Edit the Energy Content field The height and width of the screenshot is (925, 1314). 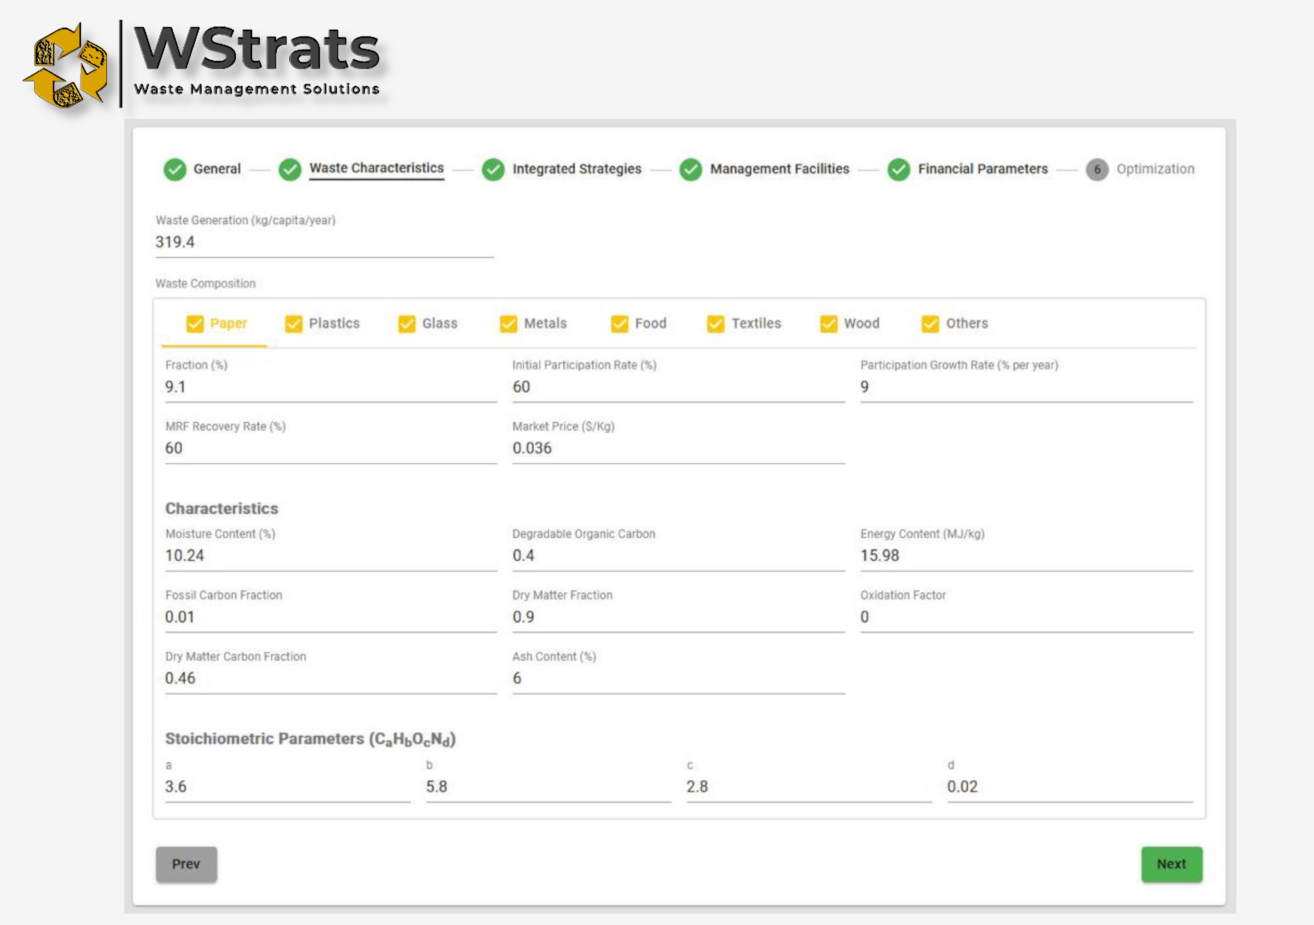point(1026,556)
